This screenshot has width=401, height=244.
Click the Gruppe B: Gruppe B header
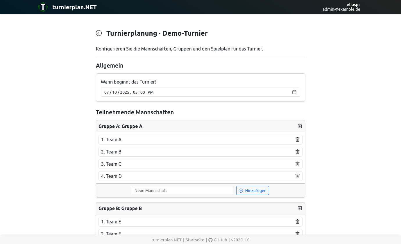pyautogui.click(x=120, y=208)
